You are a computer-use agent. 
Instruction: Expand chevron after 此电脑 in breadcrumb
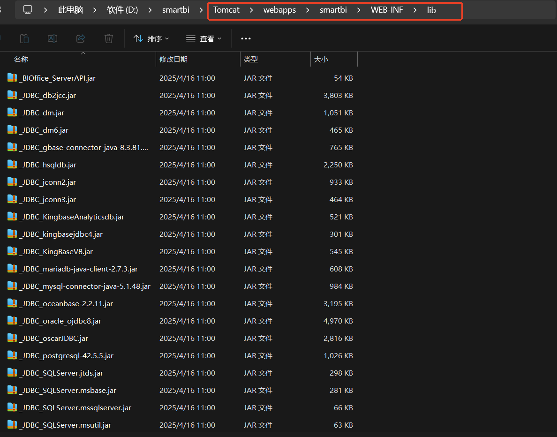coord(95,10)
